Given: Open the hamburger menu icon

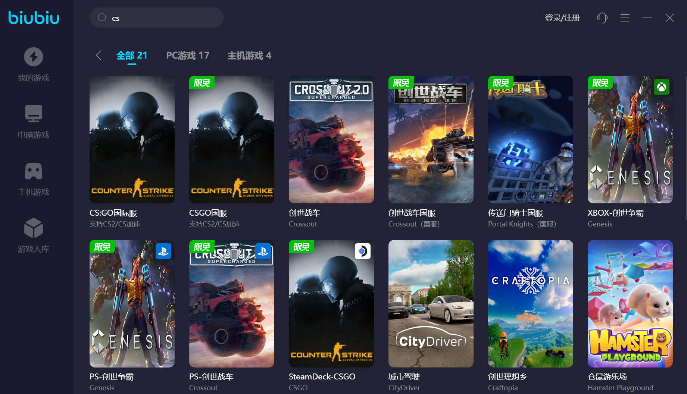Looking at the screenshot, I should [x=625, y=18].
